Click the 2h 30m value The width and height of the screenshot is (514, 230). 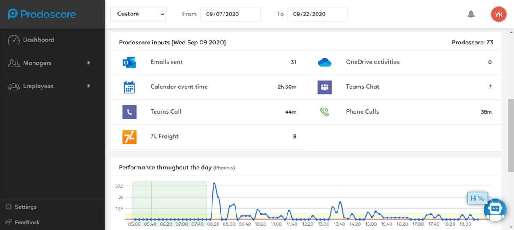[x=287, y=87]
